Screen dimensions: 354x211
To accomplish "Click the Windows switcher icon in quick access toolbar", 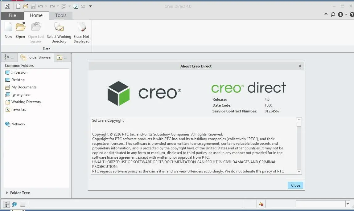I will [x=64, y=6].
